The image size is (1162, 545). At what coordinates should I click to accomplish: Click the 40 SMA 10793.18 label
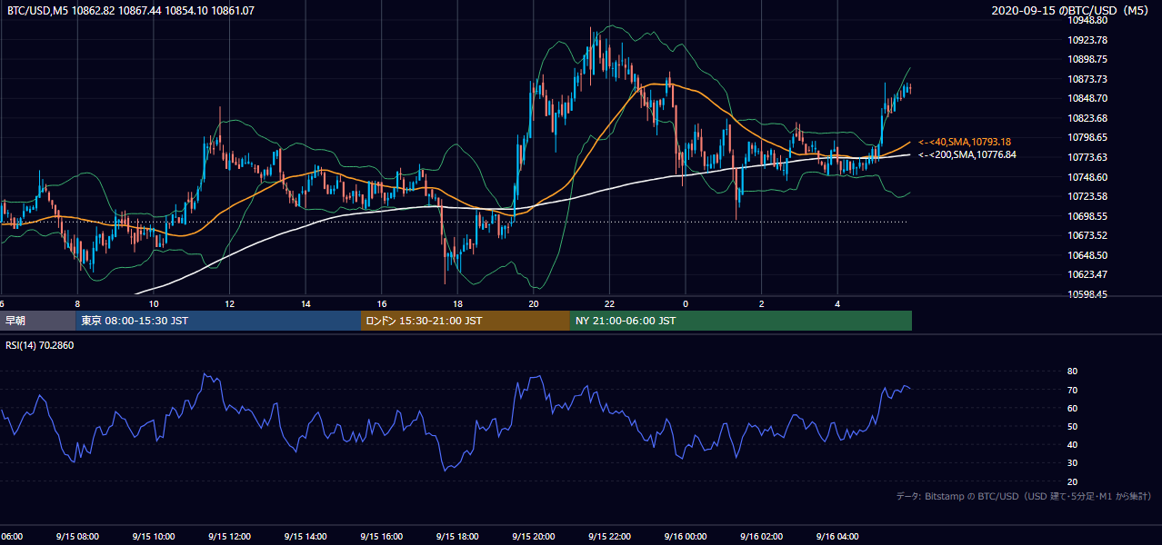(965, 142)
